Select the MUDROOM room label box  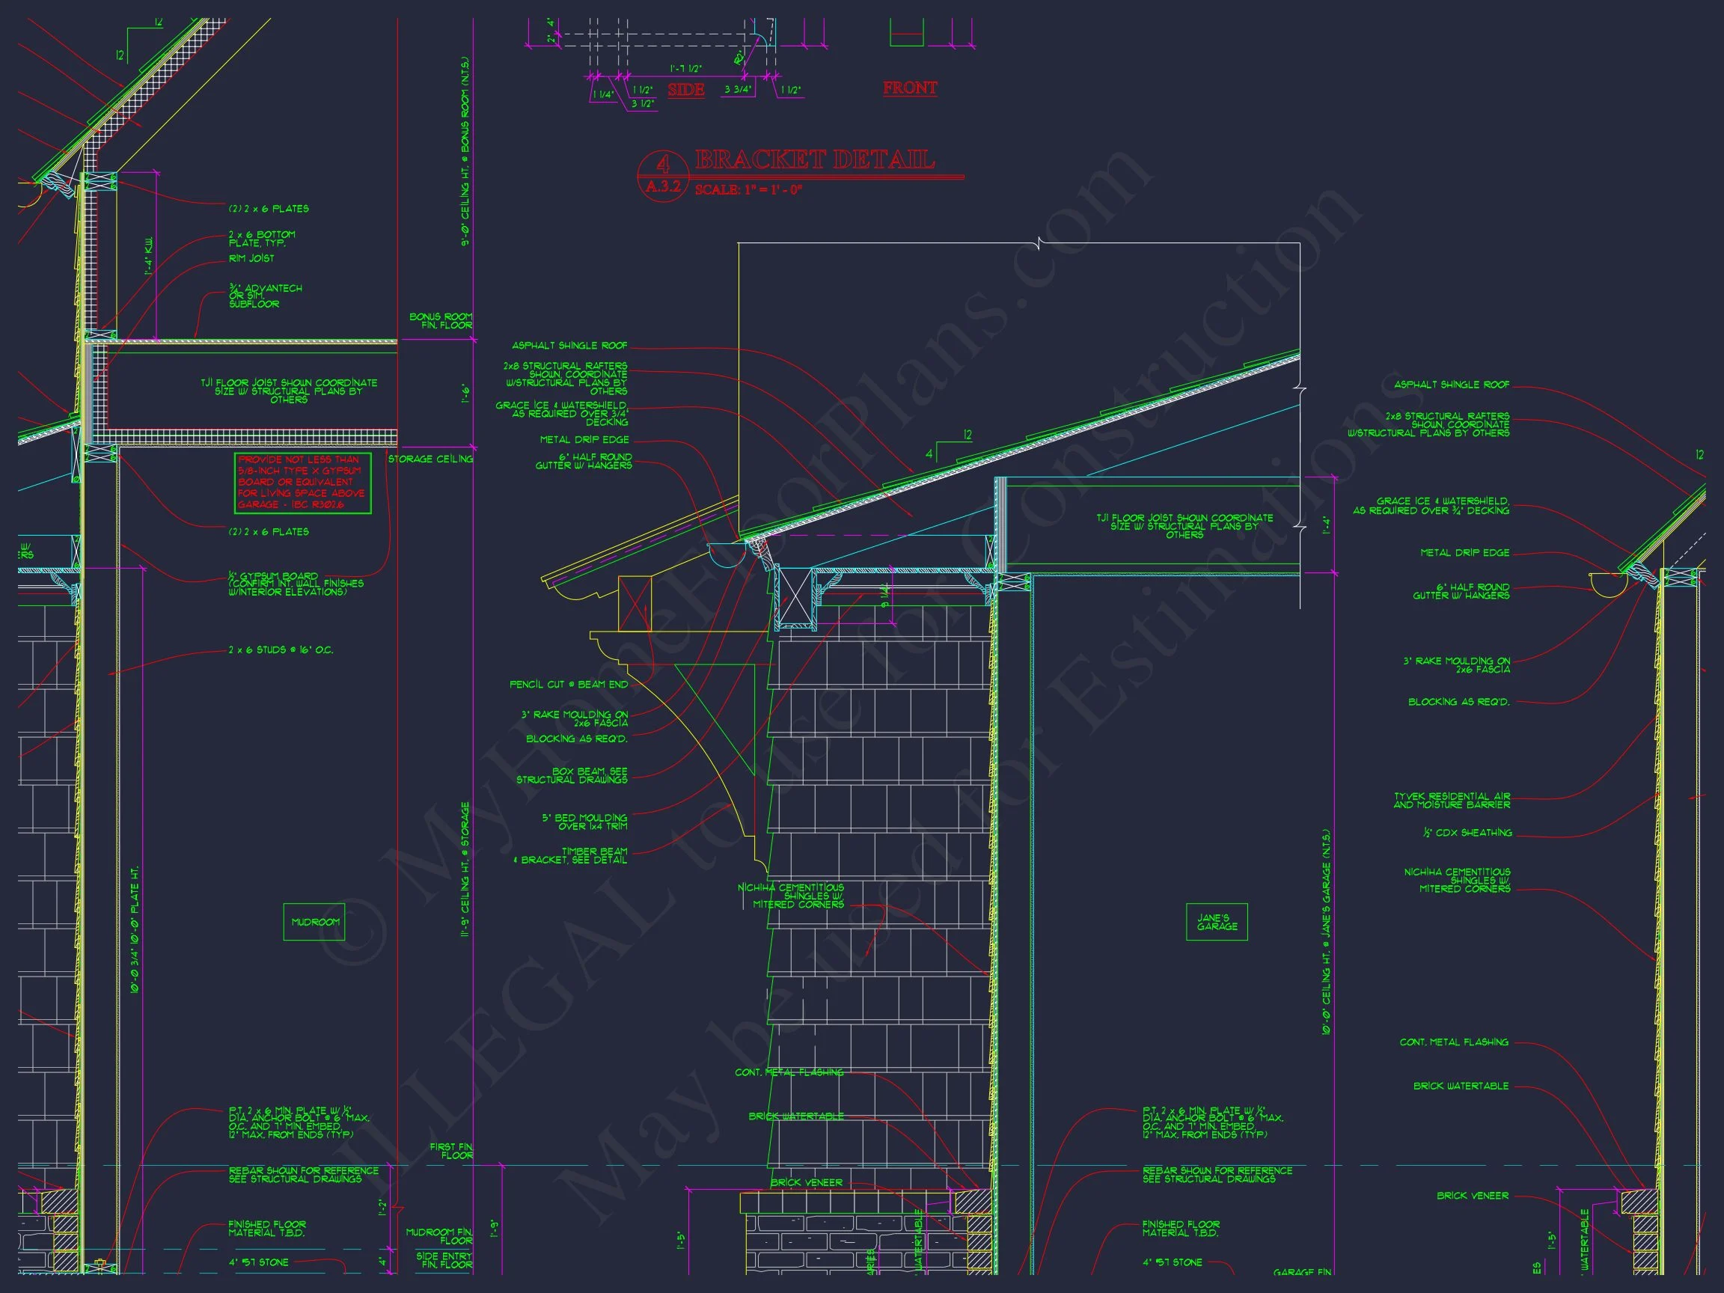click(x=314, y=922)
